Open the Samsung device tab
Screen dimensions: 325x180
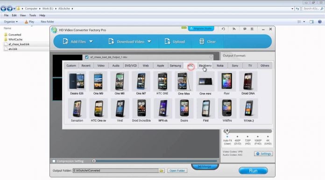(176, 65)
